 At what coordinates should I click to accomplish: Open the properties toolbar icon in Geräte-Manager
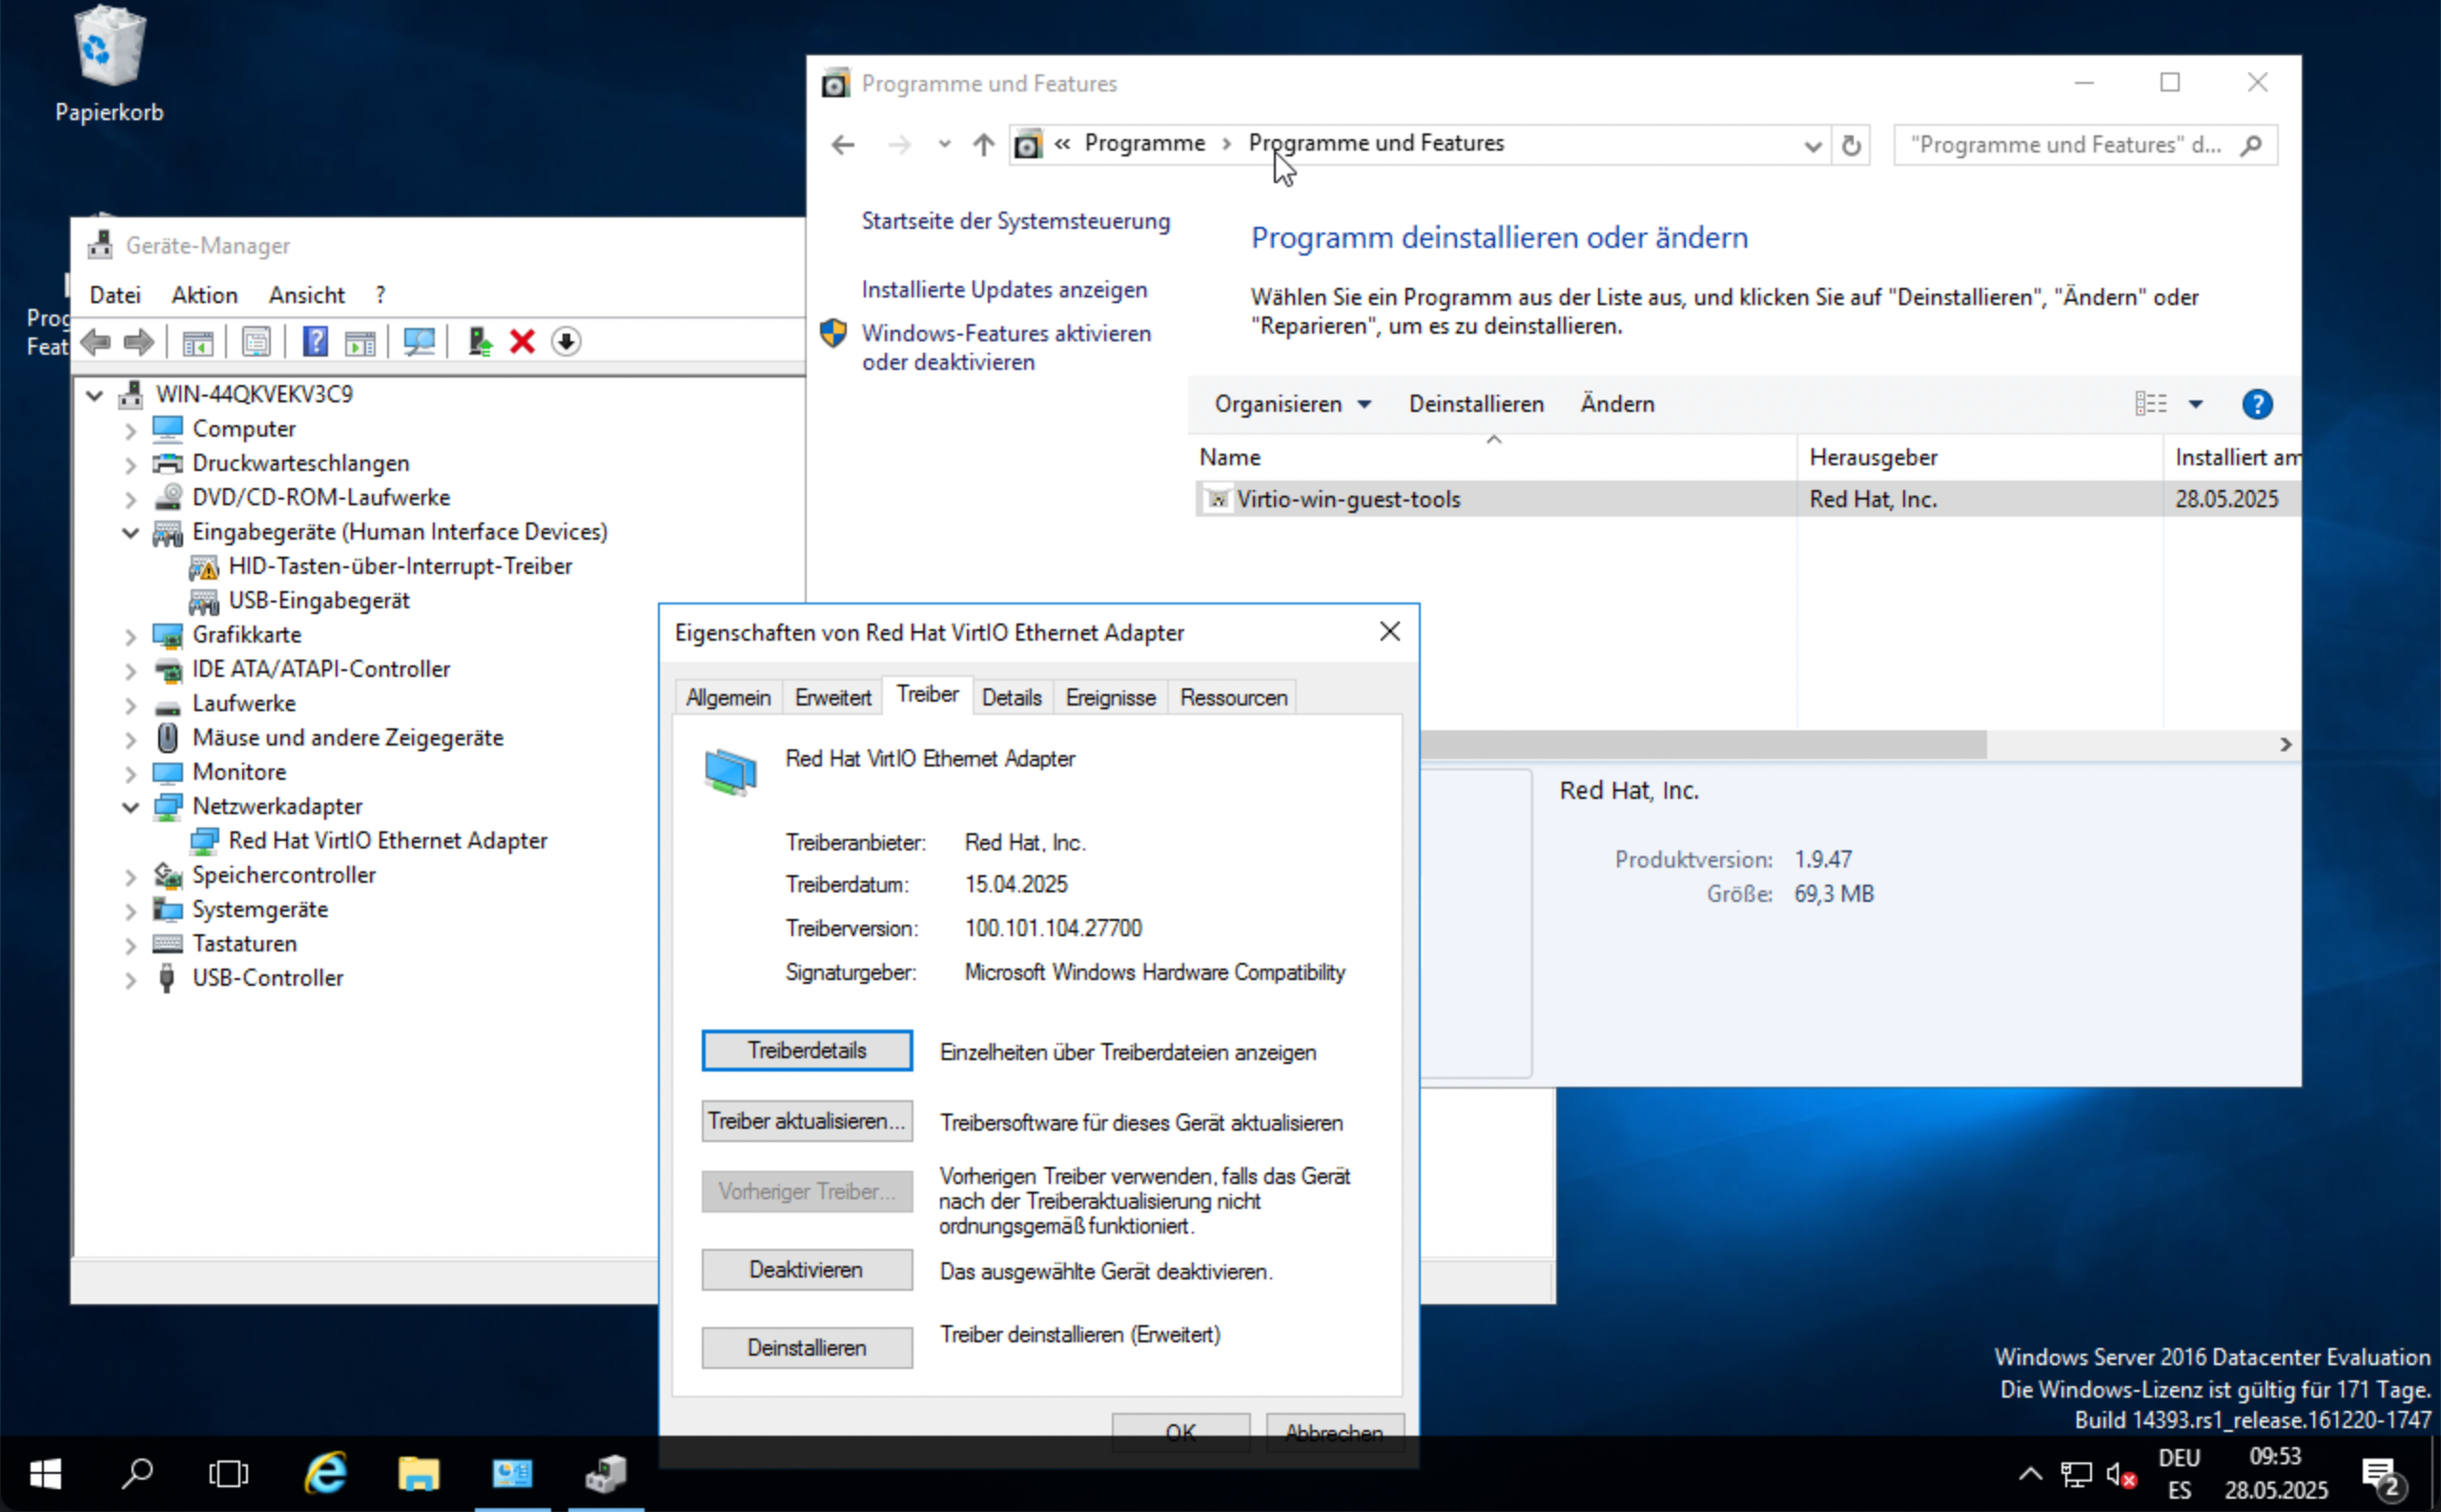[x=256, y=342]
